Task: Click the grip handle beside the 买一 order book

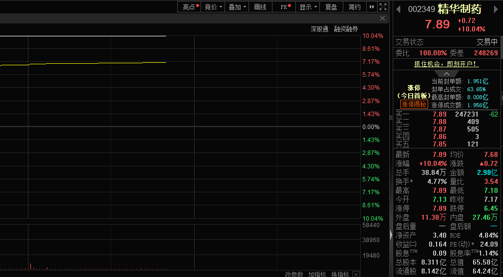Action: pyautogui.click(x=391, y=118)
